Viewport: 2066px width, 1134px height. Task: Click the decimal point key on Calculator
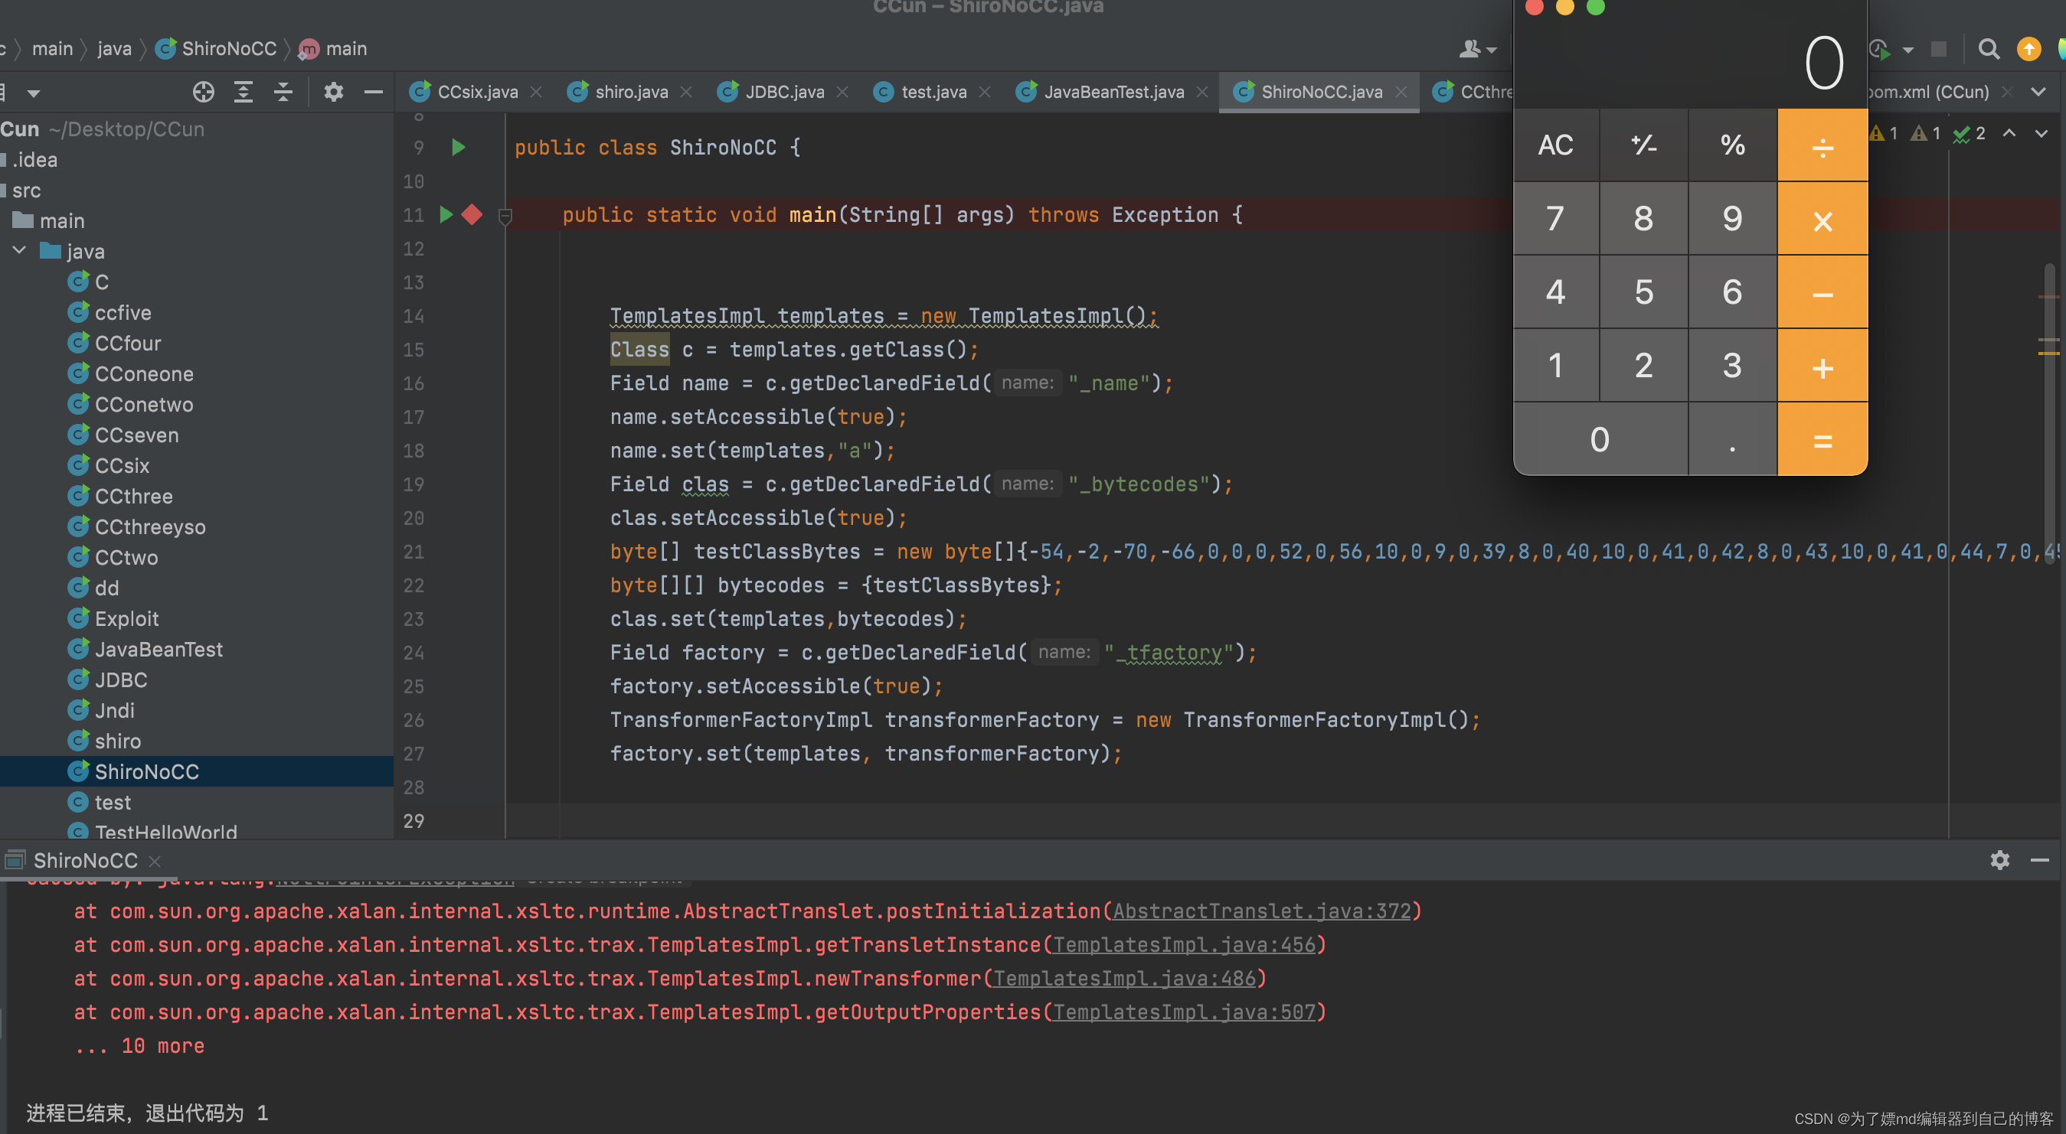(x=1732, y=439)
